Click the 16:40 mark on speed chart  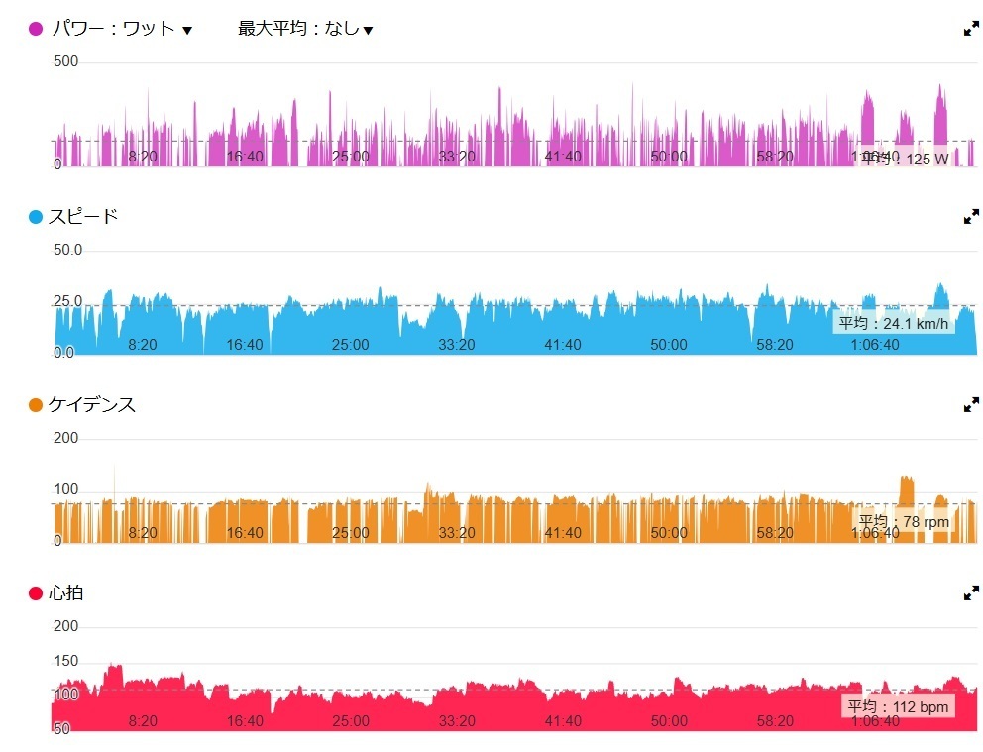pyautogui.click(x=245, y=344)
